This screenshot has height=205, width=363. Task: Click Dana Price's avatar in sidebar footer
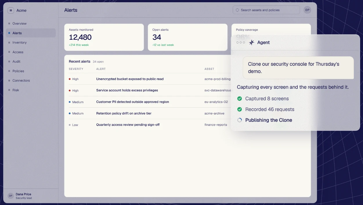pos(11,196)
